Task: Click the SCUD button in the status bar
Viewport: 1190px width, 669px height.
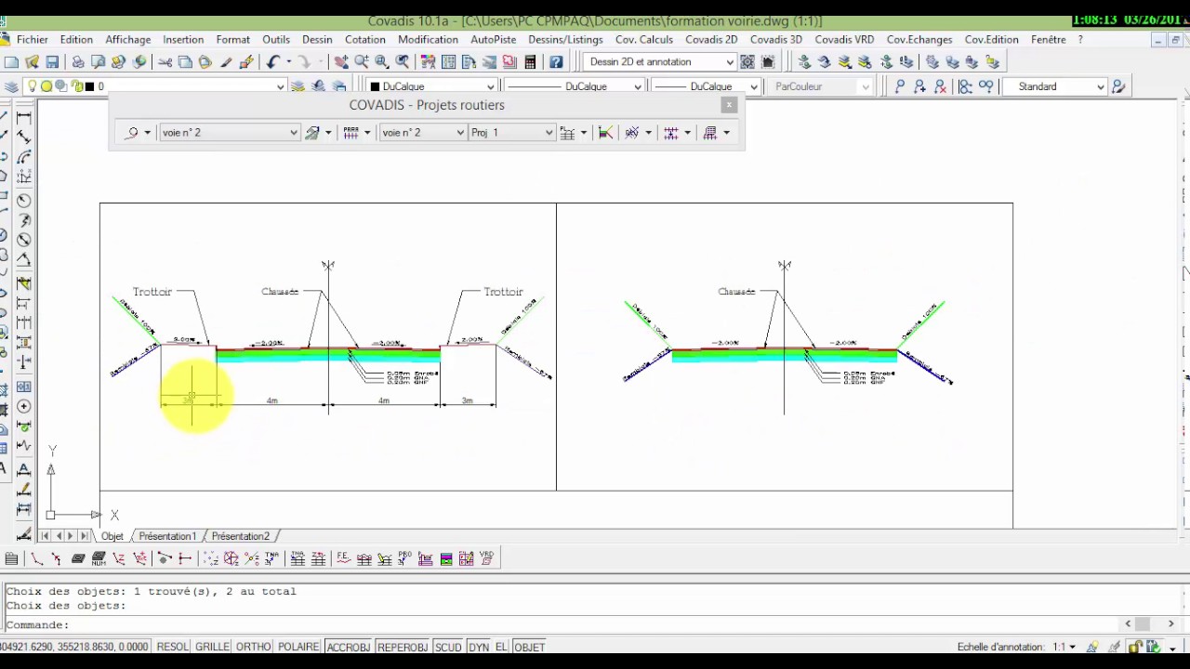Action: (x=448, y=647)
